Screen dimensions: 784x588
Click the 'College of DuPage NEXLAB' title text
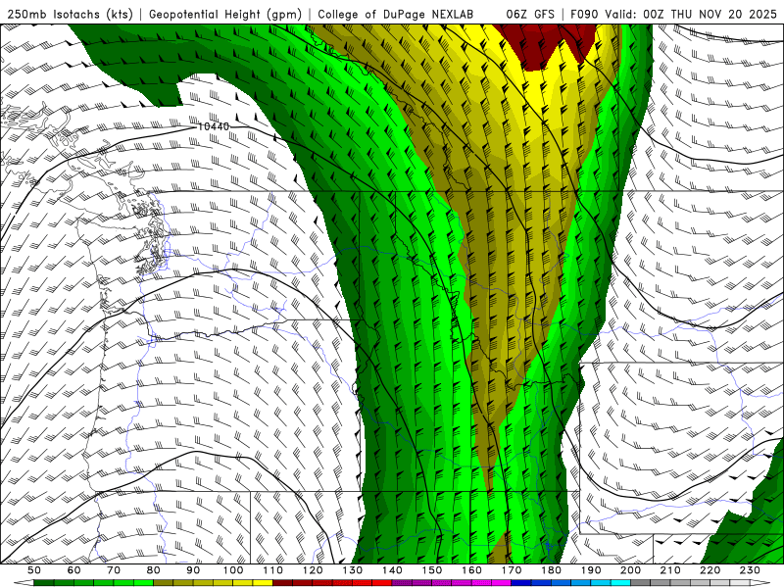click(x=396, y=14)
